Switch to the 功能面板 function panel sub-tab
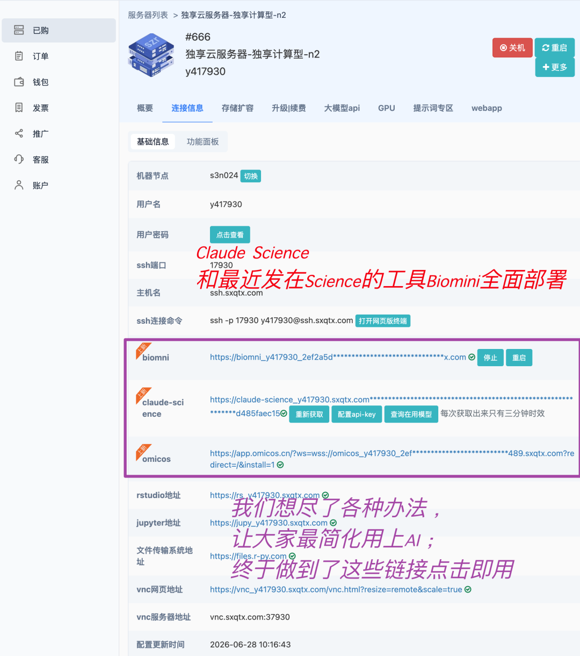Screen dimensions: 580x656 pos(202,141)
